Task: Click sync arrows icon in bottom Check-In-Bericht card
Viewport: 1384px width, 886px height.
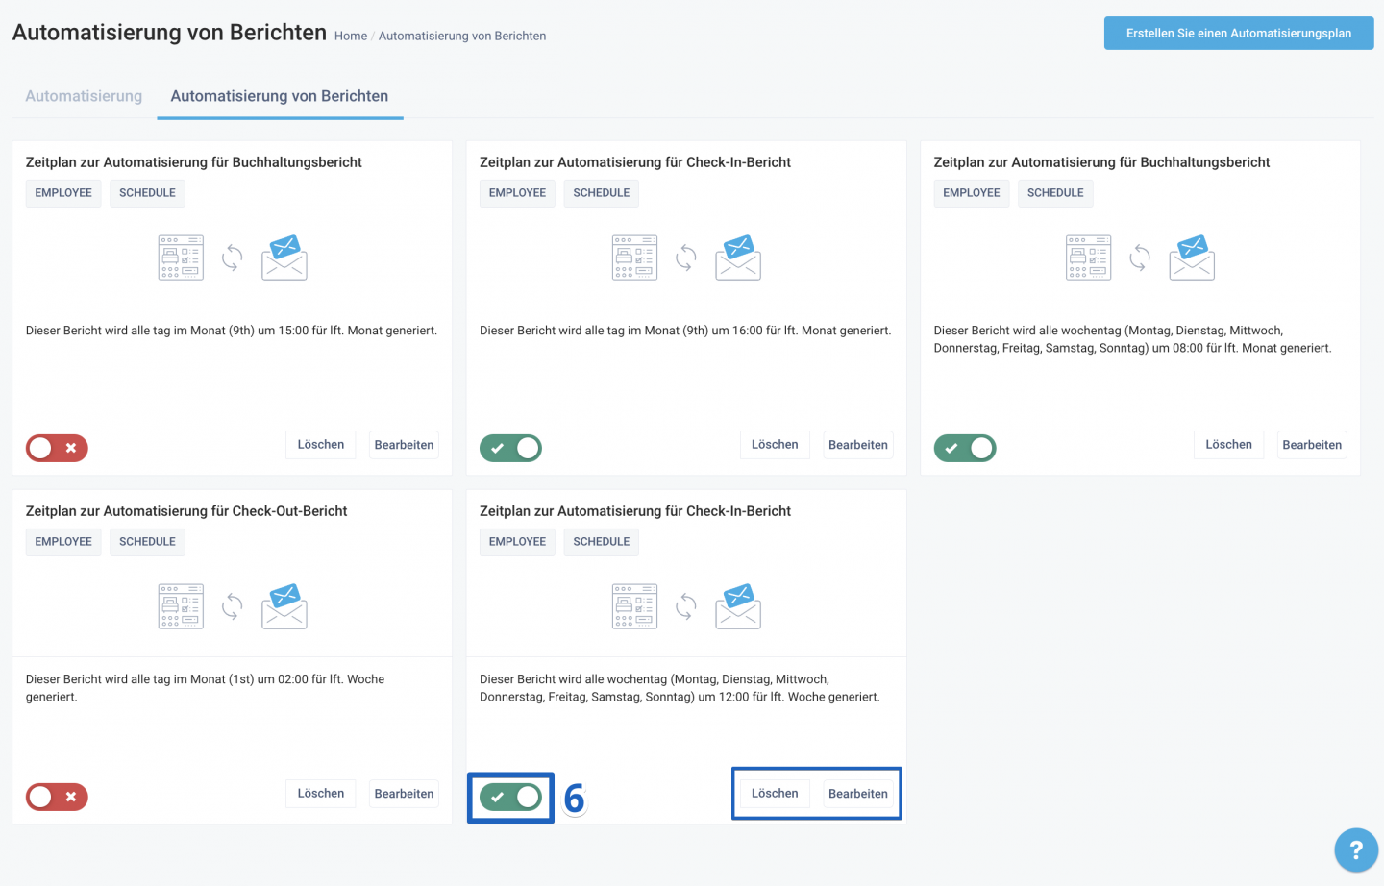Action: [x=686, y=606]
